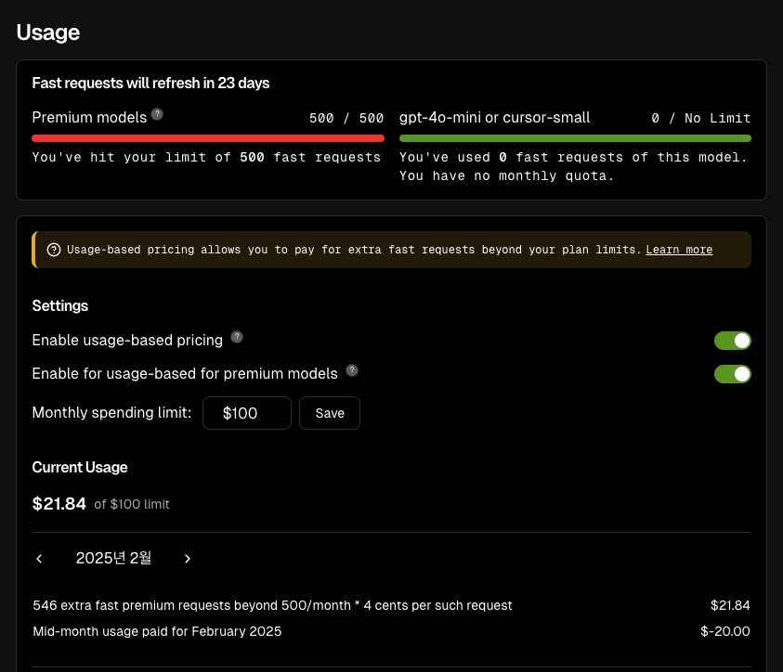Click the question mark icon in pricing banner

pyautogui.click(x=54, y=250)
